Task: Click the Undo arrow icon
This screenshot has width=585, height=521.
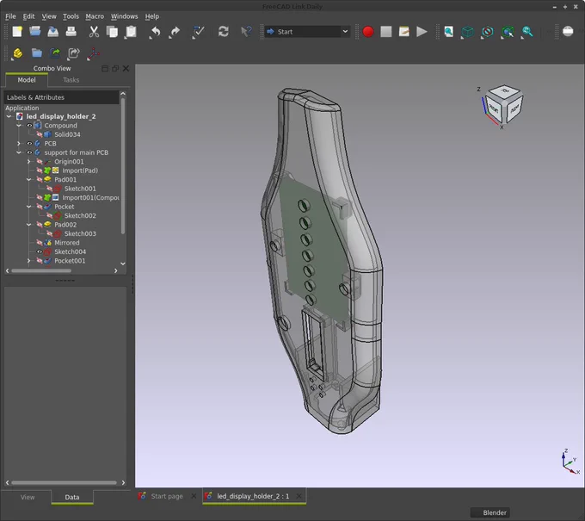Action: [155, 32]
